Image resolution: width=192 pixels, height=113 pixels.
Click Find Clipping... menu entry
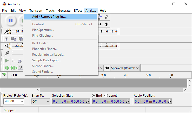click(61, 36)
